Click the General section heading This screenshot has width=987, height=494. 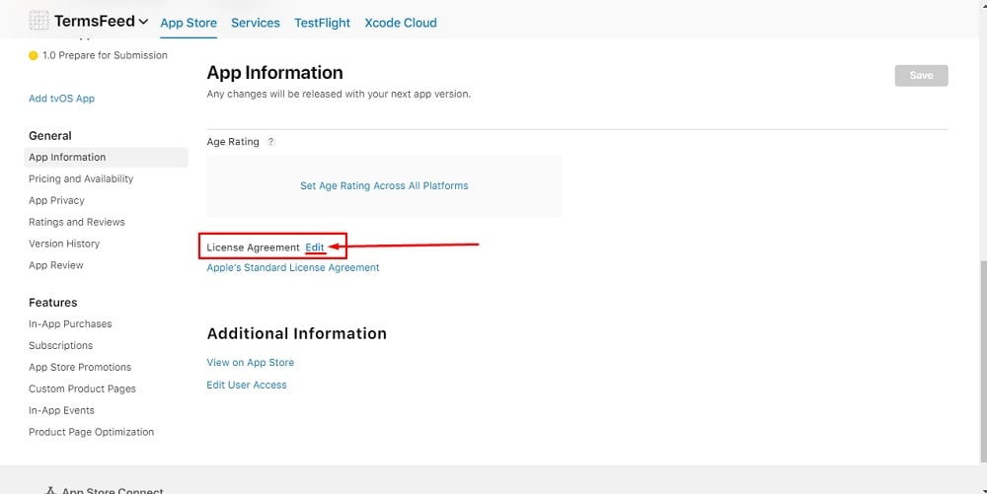point(49,136)
